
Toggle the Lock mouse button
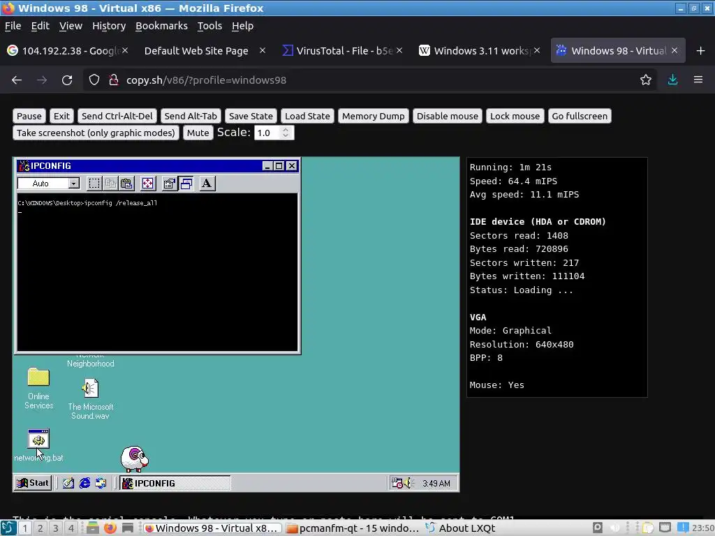coord(515,117)
